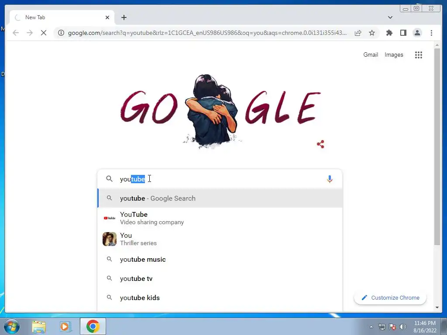Open the profile avatar menu
The image size is (447, 335).
[x=417, y=33]
